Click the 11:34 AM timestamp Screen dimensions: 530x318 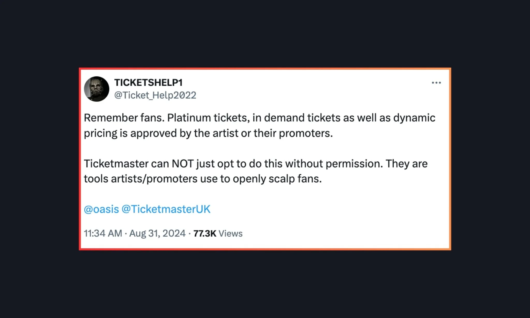[x=103, y=233]
